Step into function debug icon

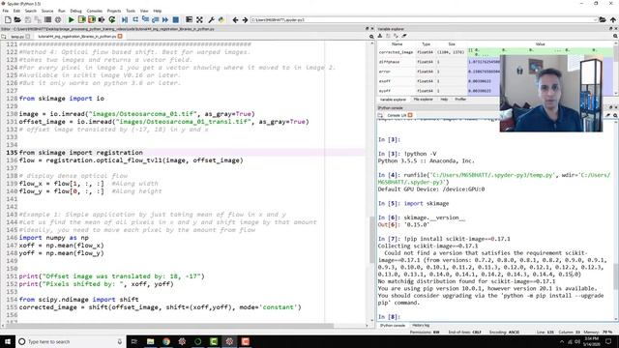[145, 19]
